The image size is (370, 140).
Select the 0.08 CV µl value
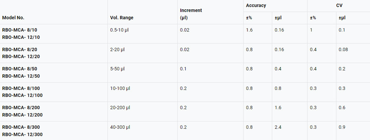[343, 50]
